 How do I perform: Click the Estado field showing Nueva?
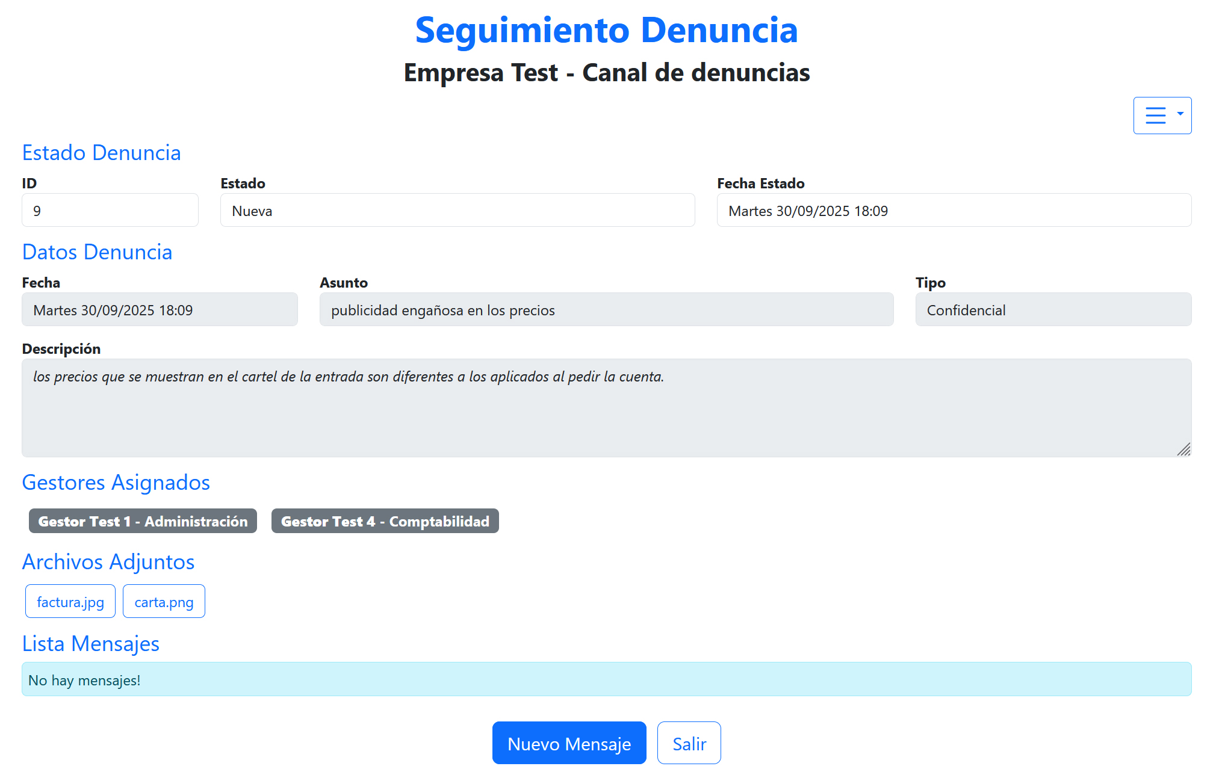pos(456,210)
